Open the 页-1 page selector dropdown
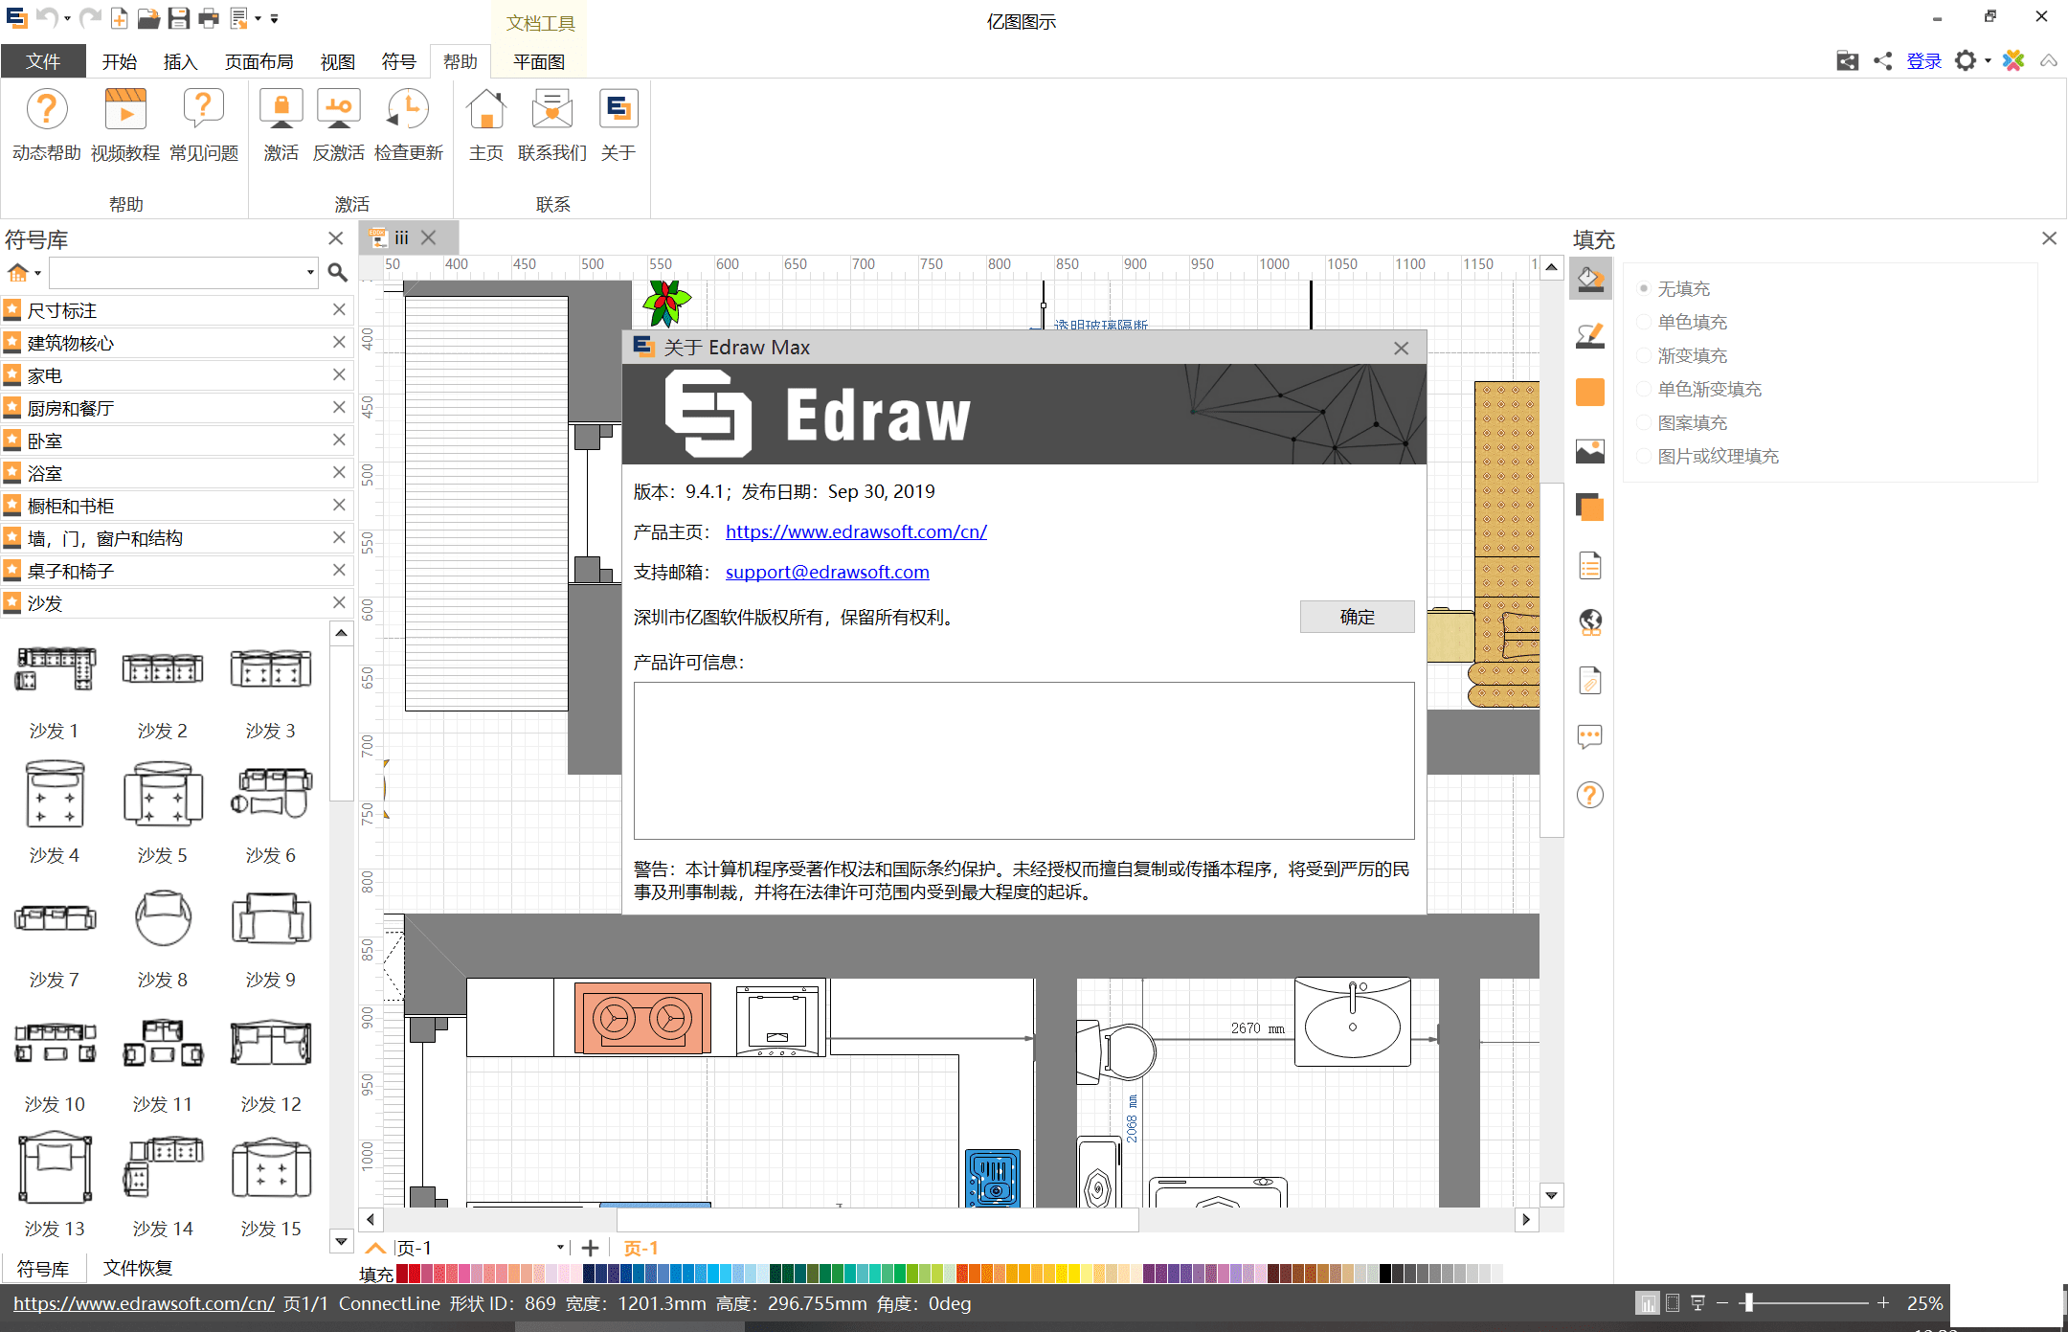This screenshot has width=2068, height=1332. click(560, 1248)
